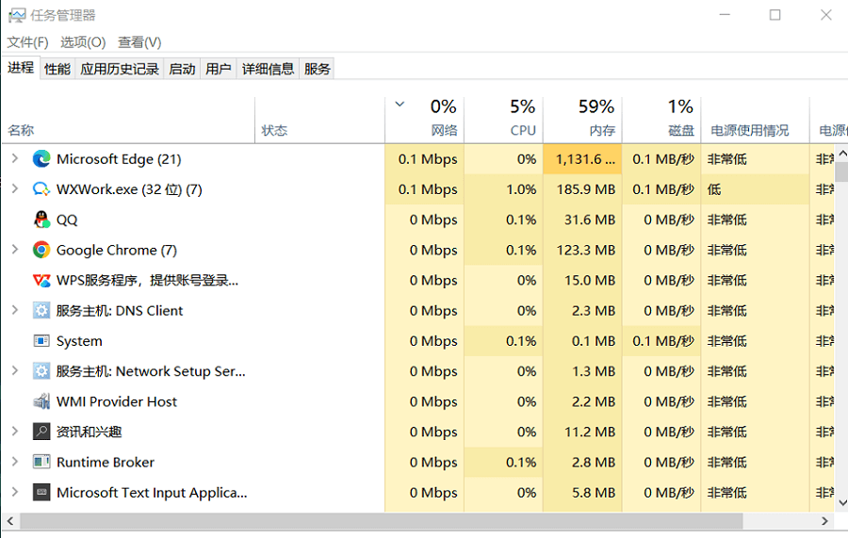Screen dimensions: 848x538
Task: Expand the 服务主机: DNS Client group
Action: click(15, 310)
